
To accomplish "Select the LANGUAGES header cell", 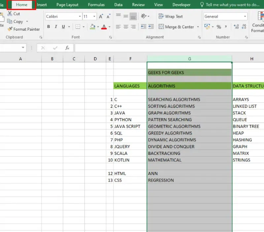I will click(130, 86).
